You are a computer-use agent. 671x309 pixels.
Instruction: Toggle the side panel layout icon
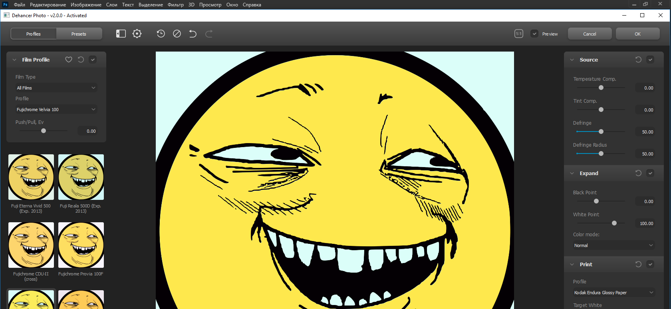[x=121, y=34]
